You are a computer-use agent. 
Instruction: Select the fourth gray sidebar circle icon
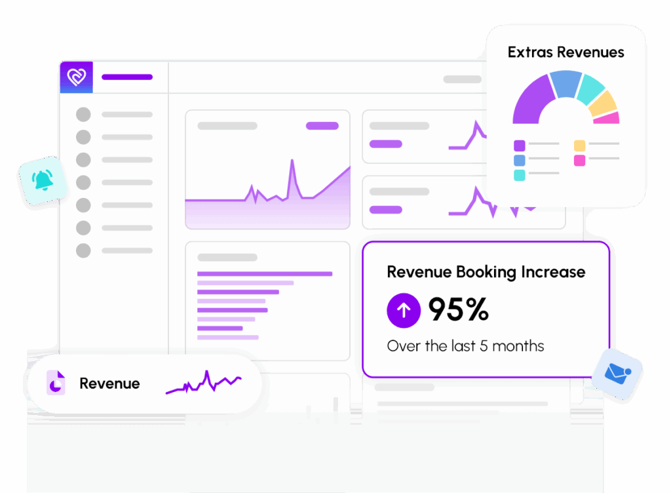[x=83, y=182]
